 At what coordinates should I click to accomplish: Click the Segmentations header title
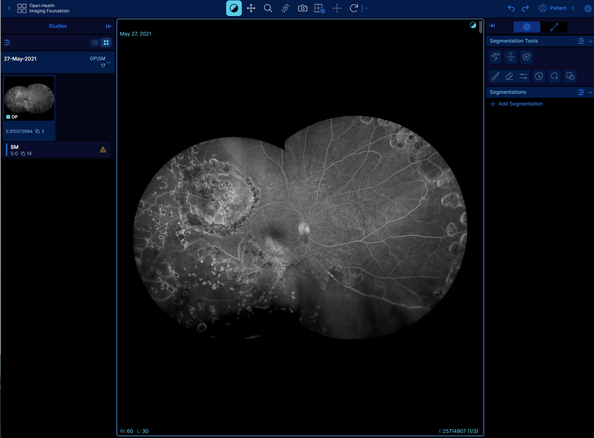pyautogui.click(x=508, y=92)
